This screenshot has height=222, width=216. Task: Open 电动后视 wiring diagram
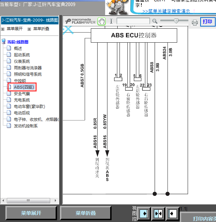[x=22, y=113]
